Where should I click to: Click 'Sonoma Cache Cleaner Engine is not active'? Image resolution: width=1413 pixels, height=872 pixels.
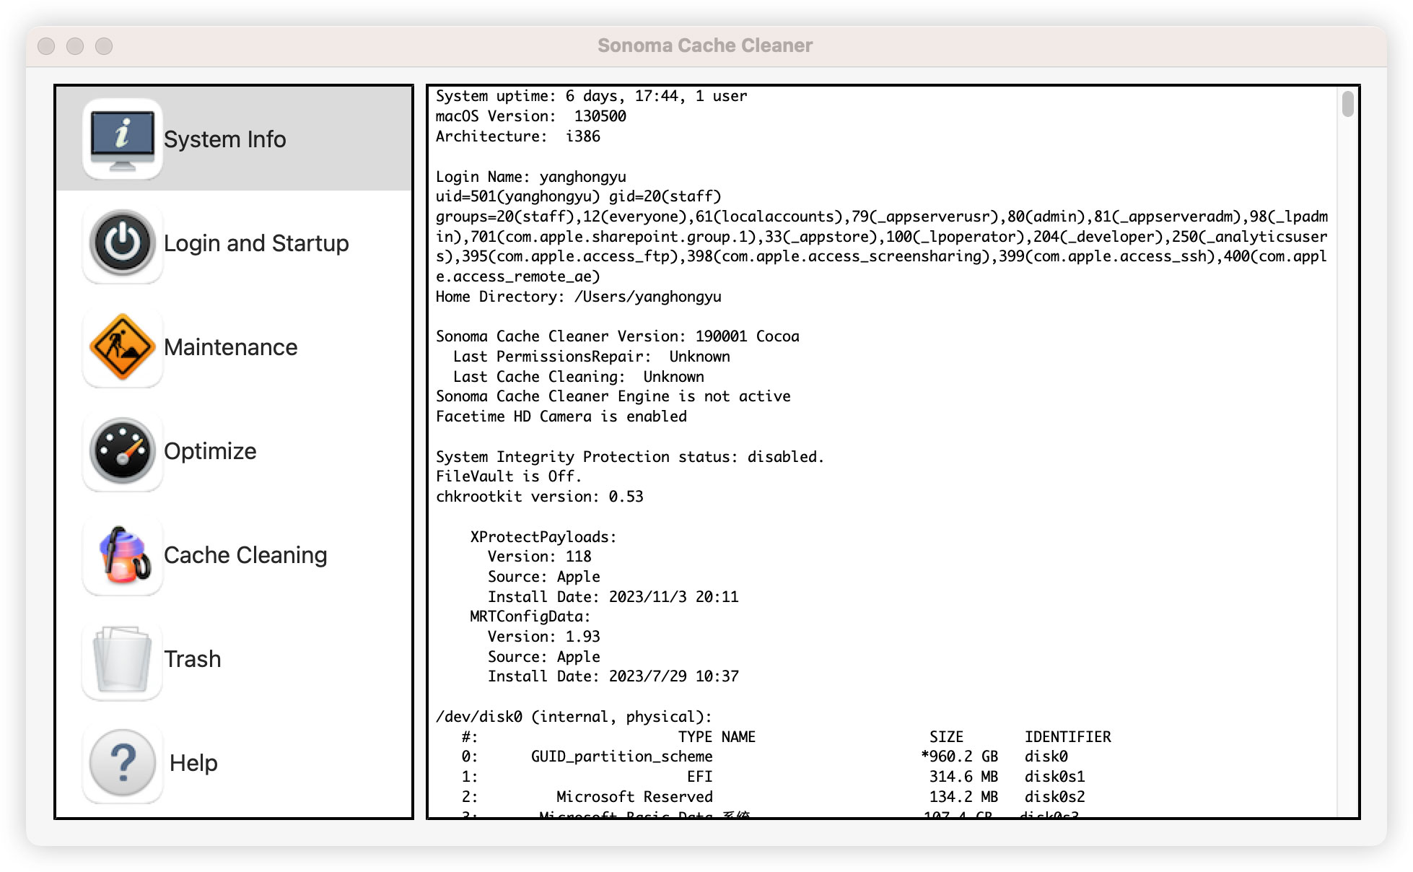tap(613, 396)
